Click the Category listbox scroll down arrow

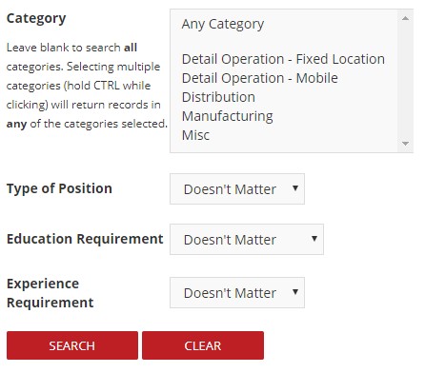[405, 144]
